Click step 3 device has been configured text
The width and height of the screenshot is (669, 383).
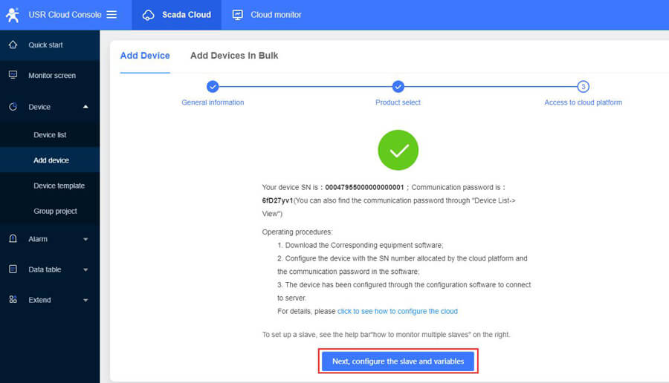point(404,292)
